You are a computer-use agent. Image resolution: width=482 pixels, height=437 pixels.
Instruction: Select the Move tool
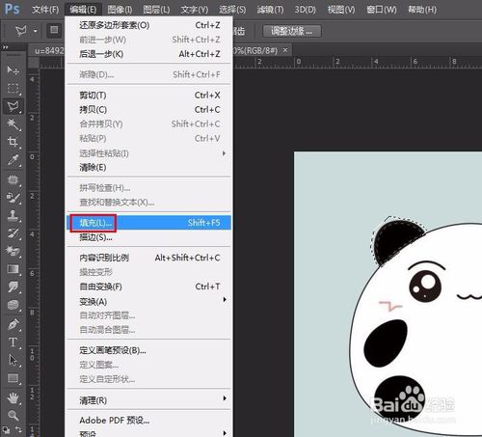[13, 69]
